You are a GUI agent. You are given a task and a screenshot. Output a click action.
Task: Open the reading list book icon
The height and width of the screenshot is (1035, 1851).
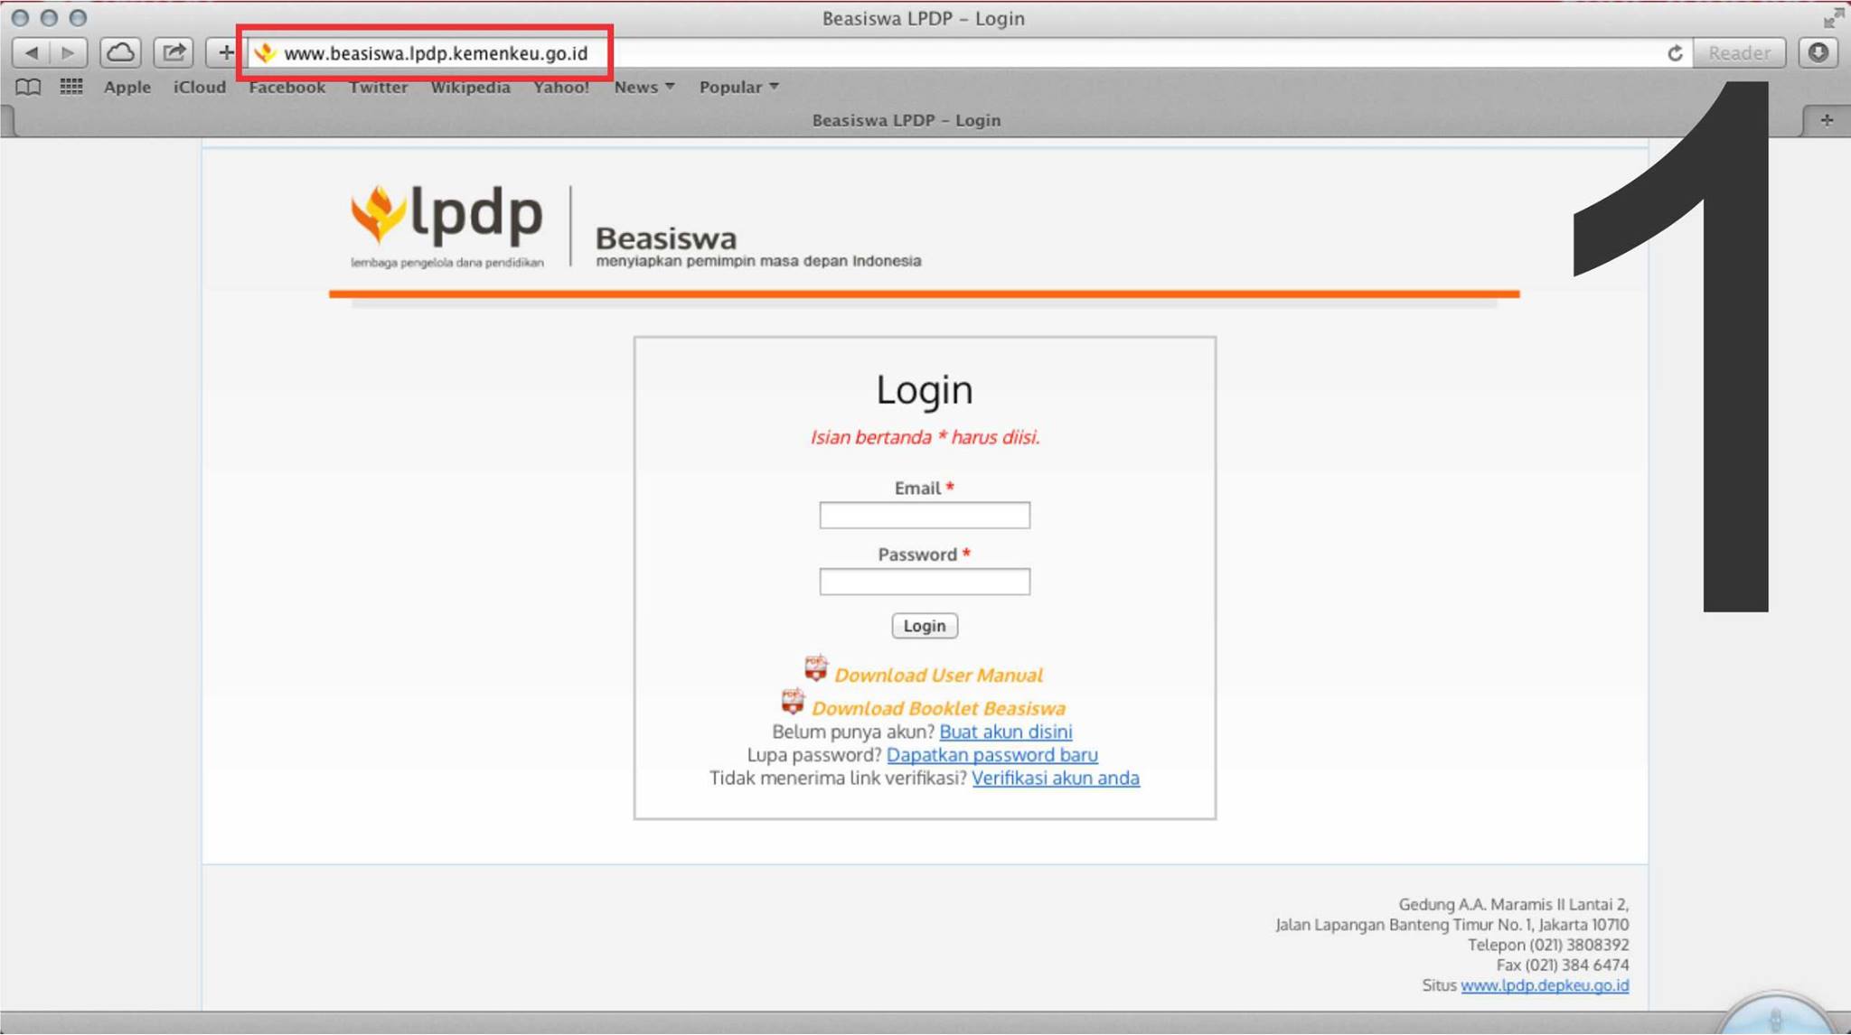click(x=28, y=87)
